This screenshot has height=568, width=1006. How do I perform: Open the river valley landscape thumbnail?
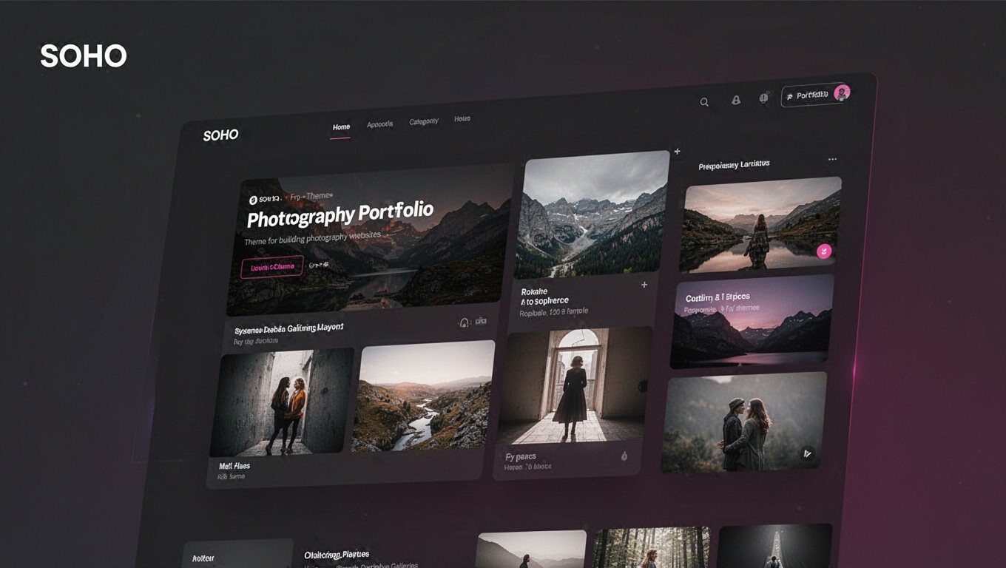point(423,397)
